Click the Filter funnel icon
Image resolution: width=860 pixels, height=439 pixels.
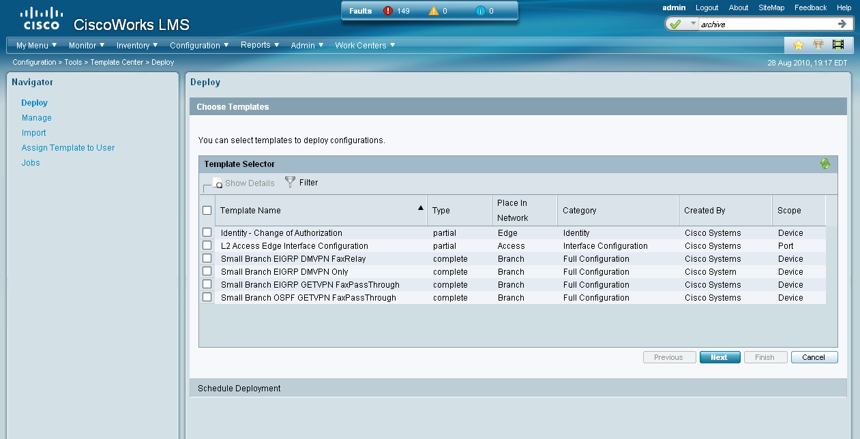[x=290, y=182]
